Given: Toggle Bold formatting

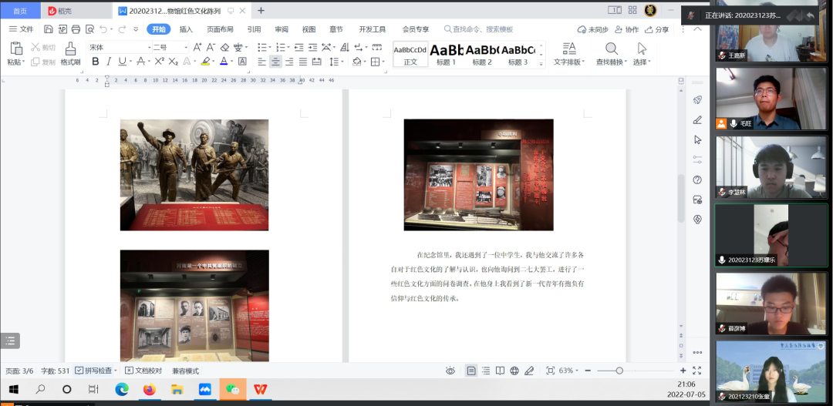Looking at the screenshot, I should tap(96, 62).
